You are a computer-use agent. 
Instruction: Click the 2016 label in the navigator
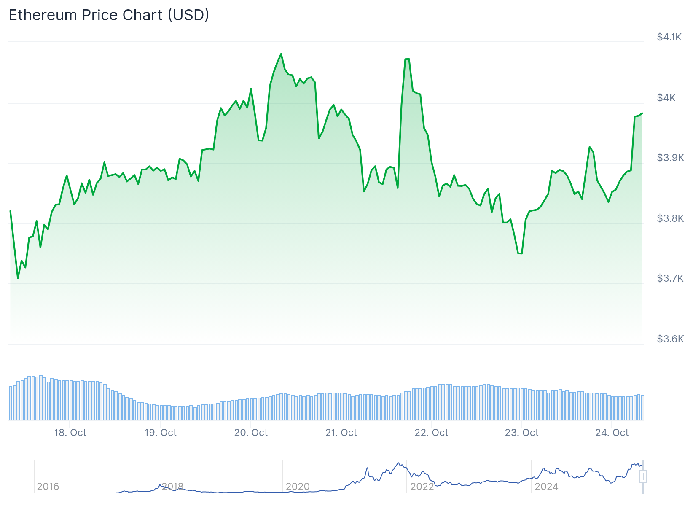(48, 487)
